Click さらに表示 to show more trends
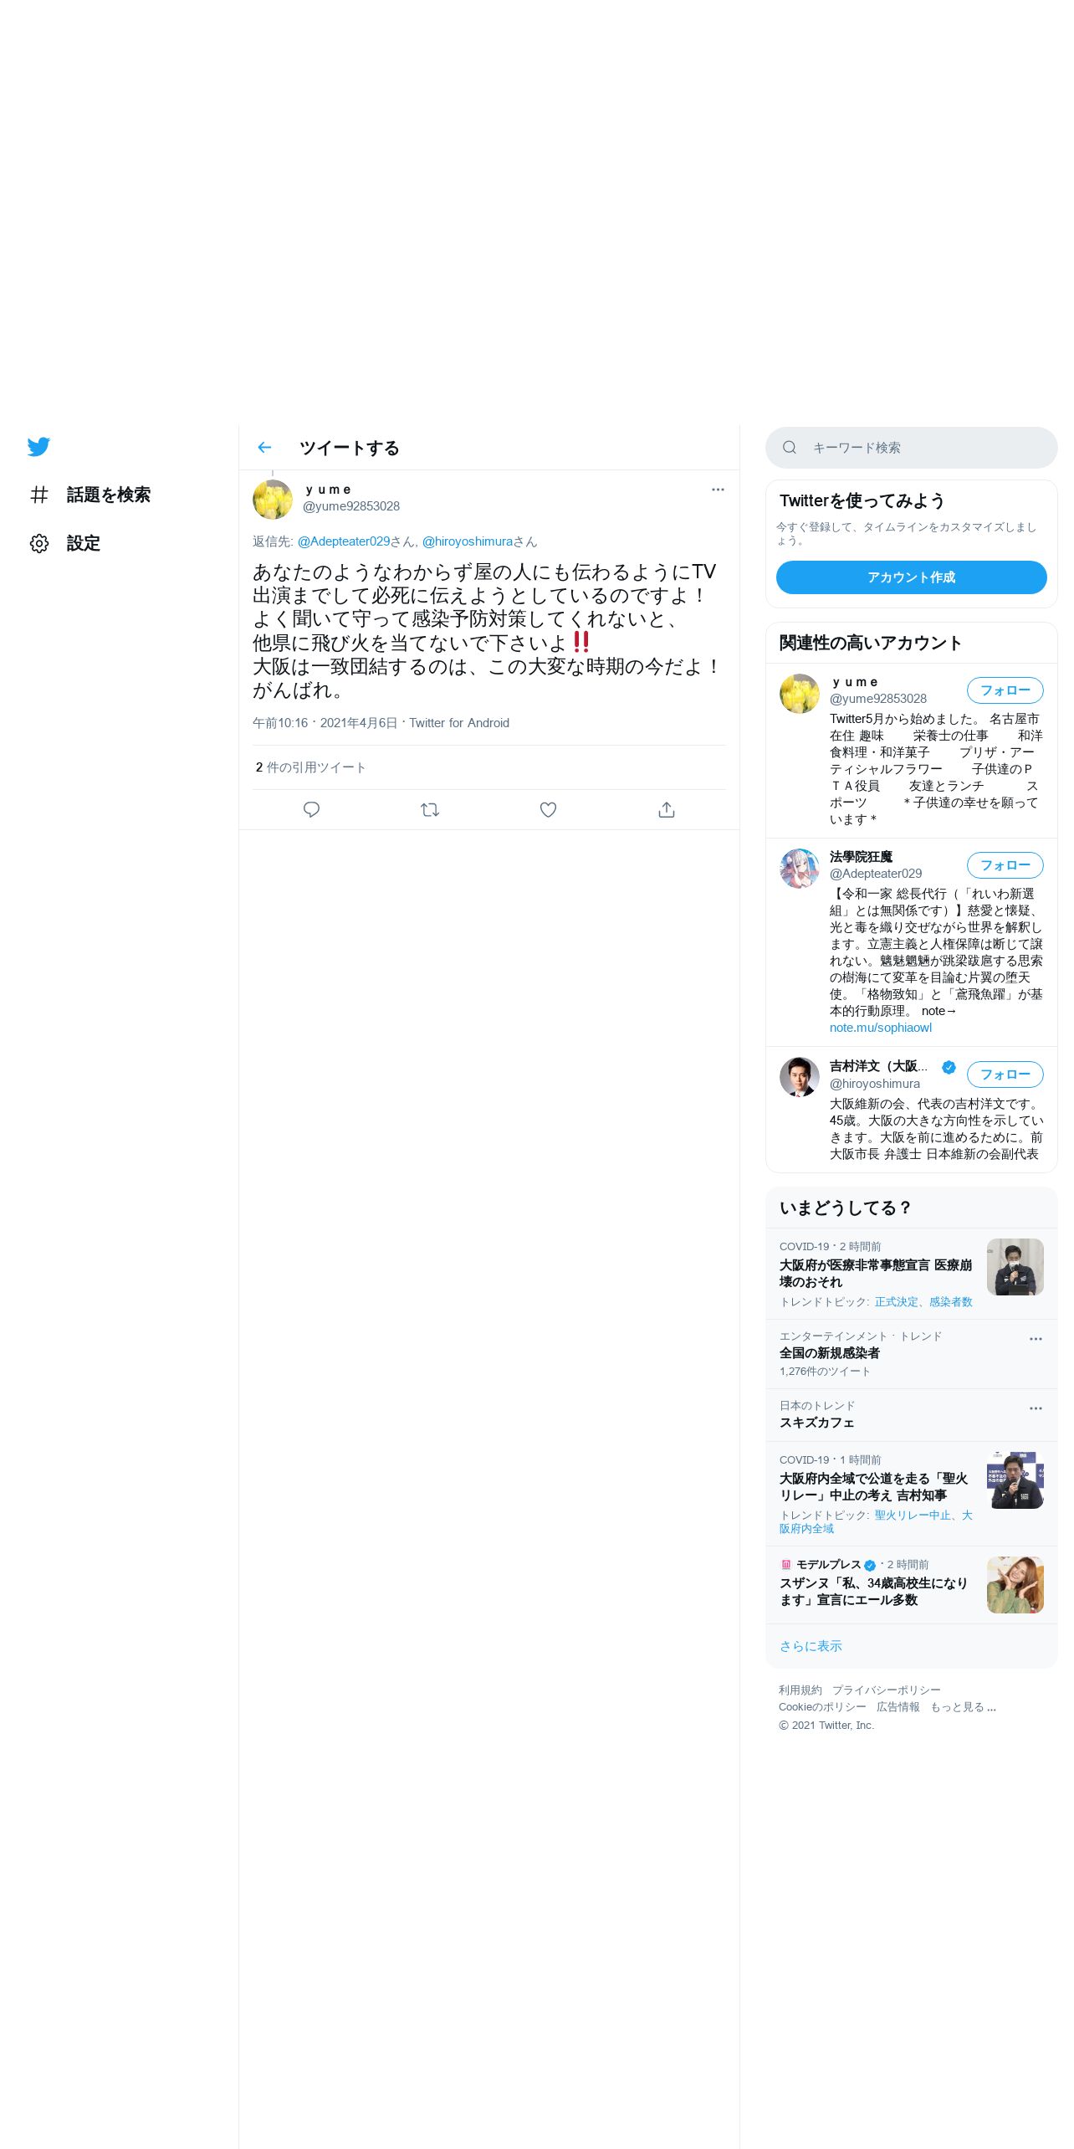The width and height of the screenshot is (1074, 2149). point(811,1646)
